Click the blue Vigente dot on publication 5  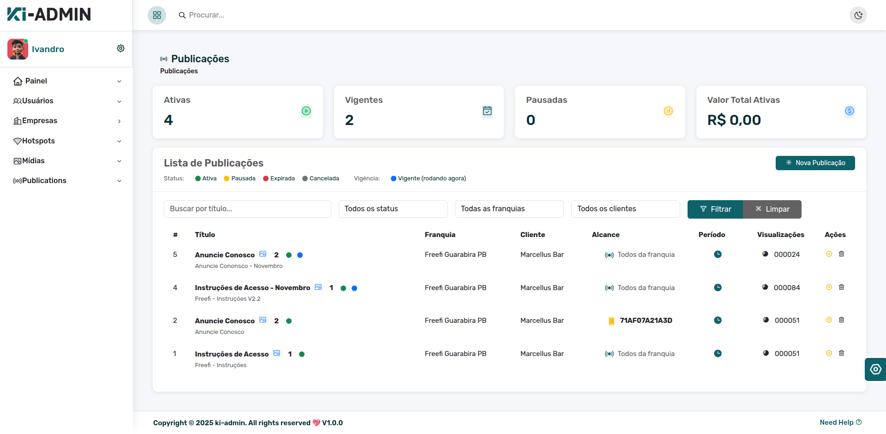pyautogui.click(x=300, y=255)
